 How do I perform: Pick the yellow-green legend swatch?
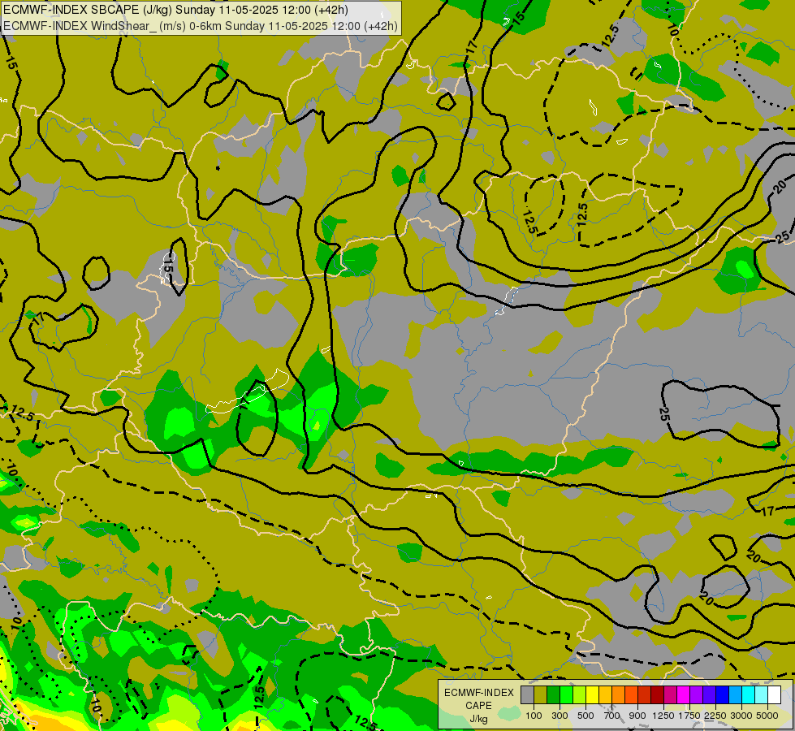tap(580, 695)
